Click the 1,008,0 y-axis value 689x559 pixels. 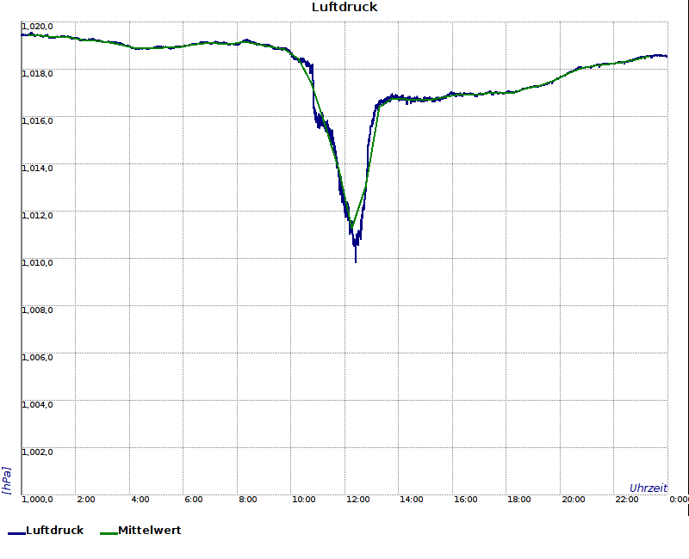[37, 310]
